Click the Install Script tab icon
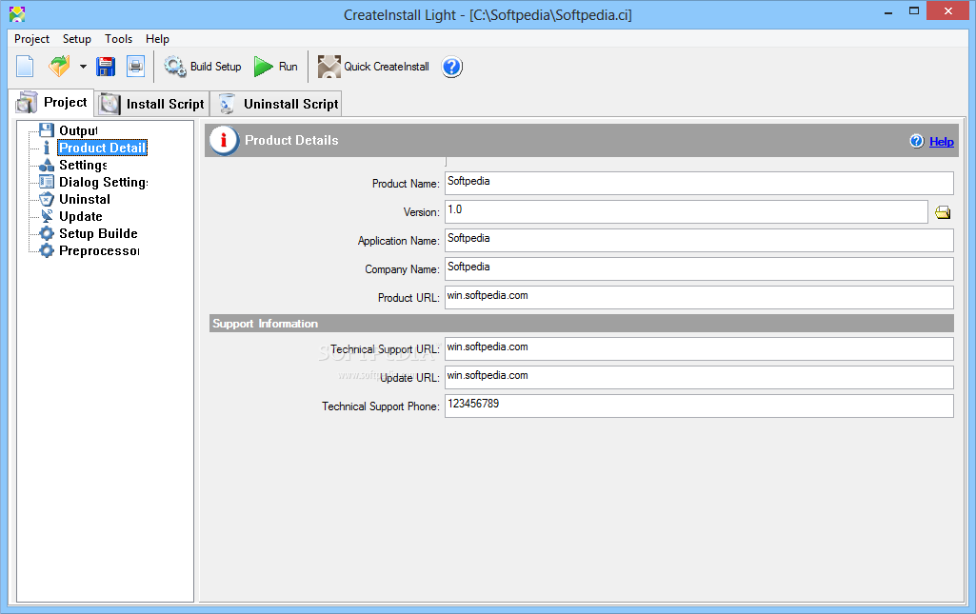 click(x=110, y=104)
